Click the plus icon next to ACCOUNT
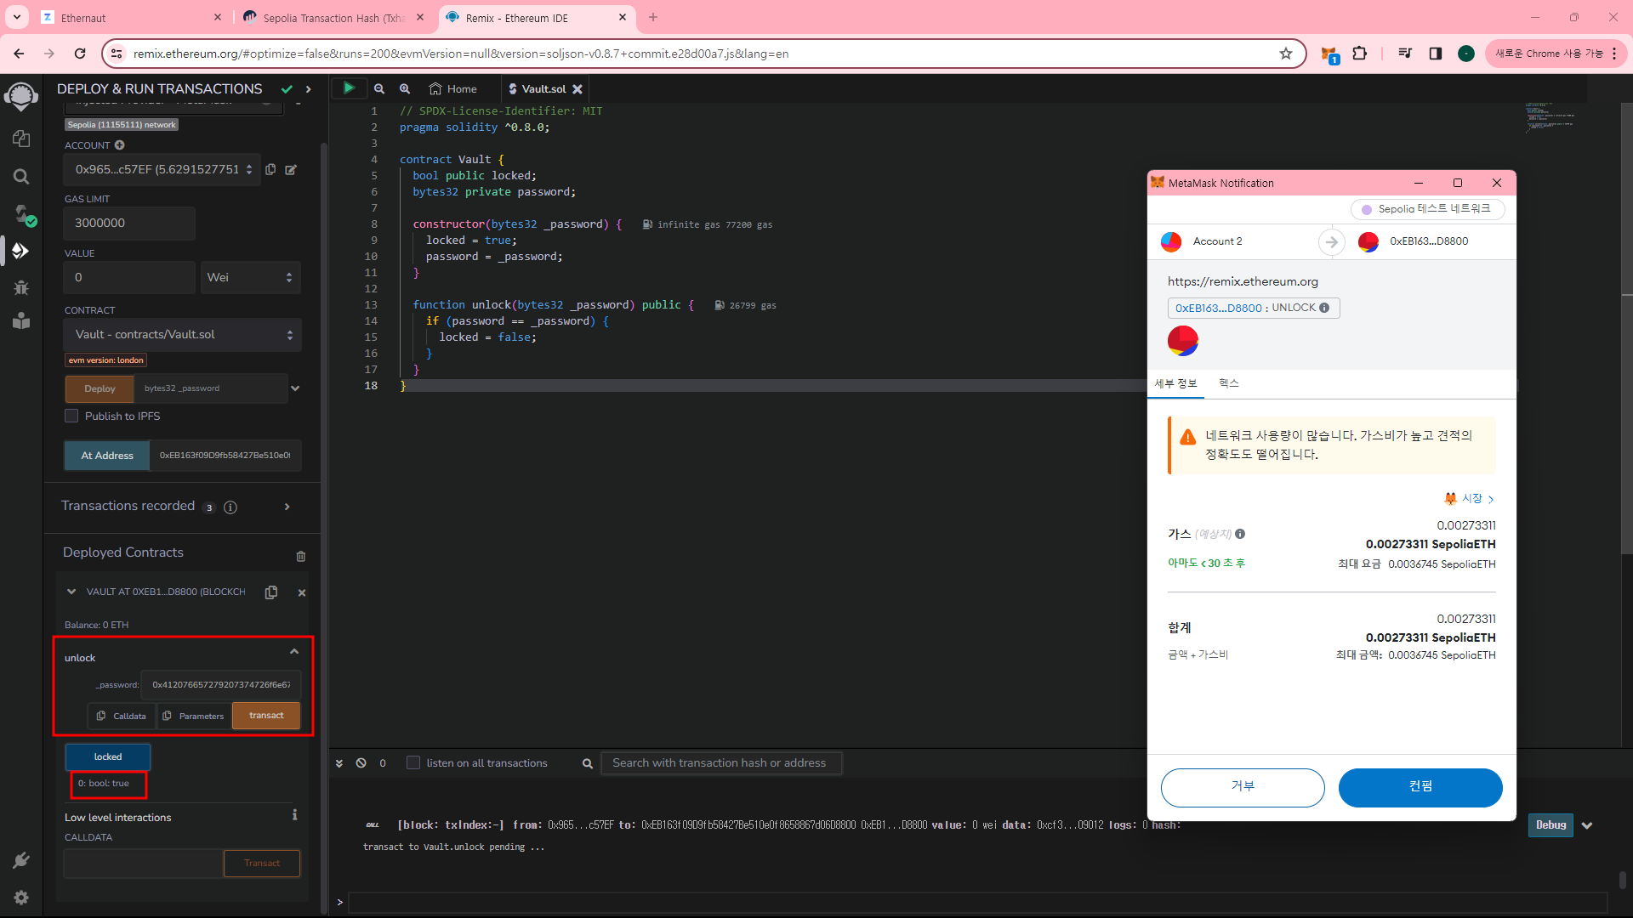This screenshot has width=1633, height=918. pyautogui.click(x=119, y=145)
